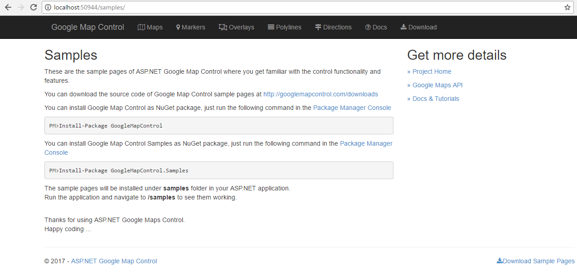Image resolution: width=577 pixels, height=280 pixels.
Task: Open the first Package Manager Console link
Action: click(x=352, y=108)
